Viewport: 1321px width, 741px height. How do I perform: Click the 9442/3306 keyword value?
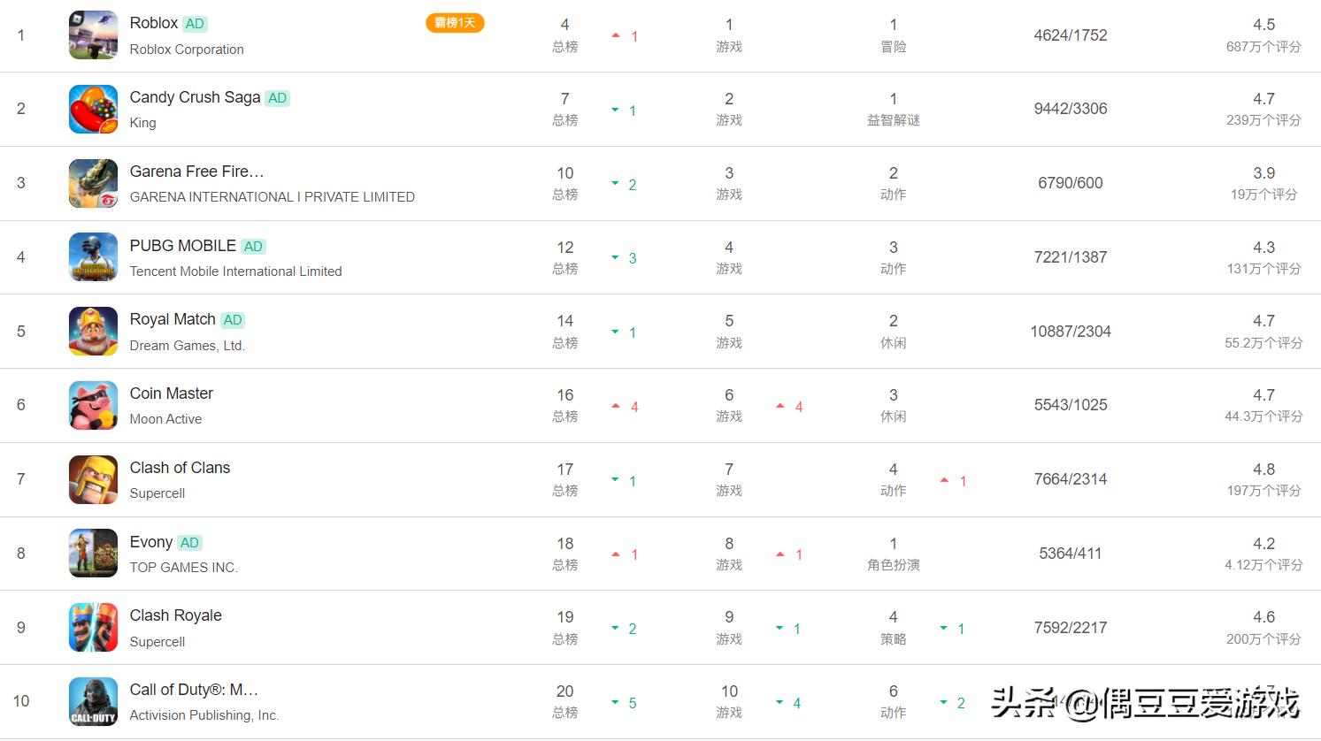coord(1071,109)
